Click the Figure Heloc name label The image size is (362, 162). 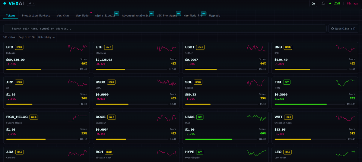[x=14, y=123]
